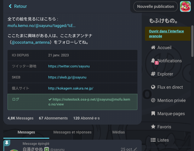The width and height of the screenshot is (194, 151).
Task: Click the Explorer hashtag icon
Action: coord(153,74)
